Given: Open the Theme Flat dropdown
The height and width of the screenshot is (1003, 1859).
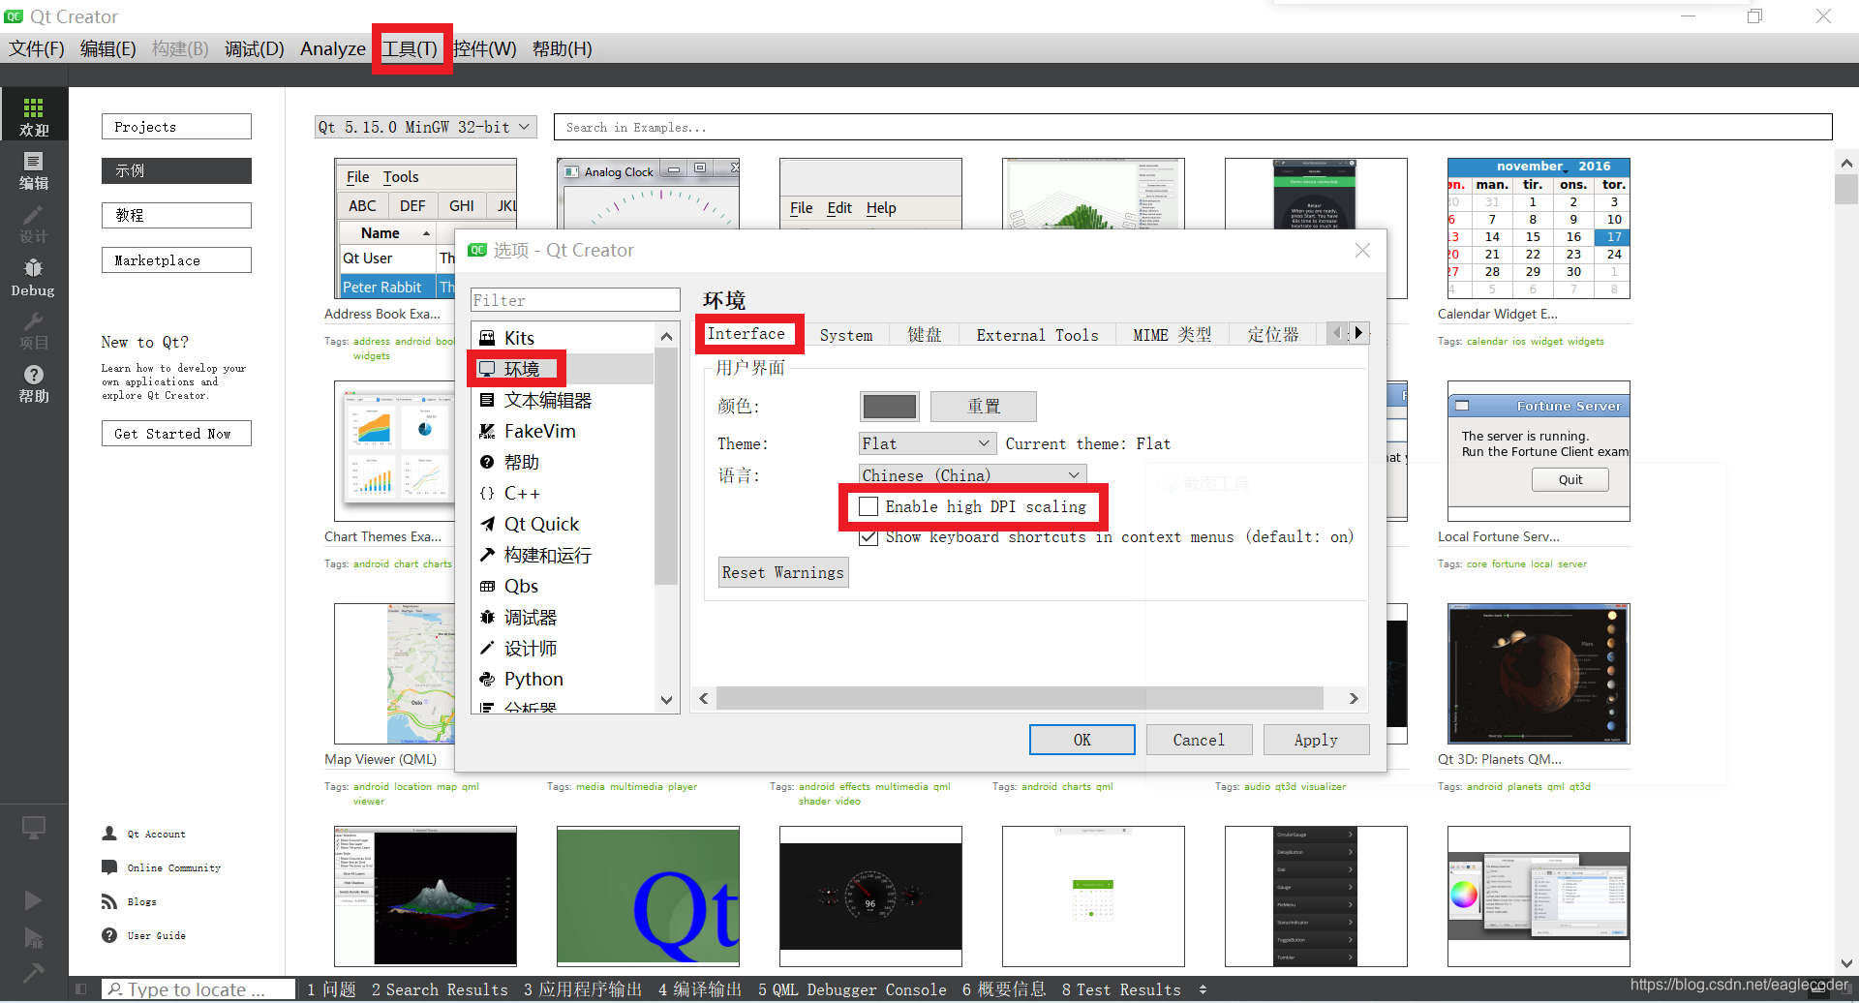Looking at the screenshot, I should (x=927, y=443).
